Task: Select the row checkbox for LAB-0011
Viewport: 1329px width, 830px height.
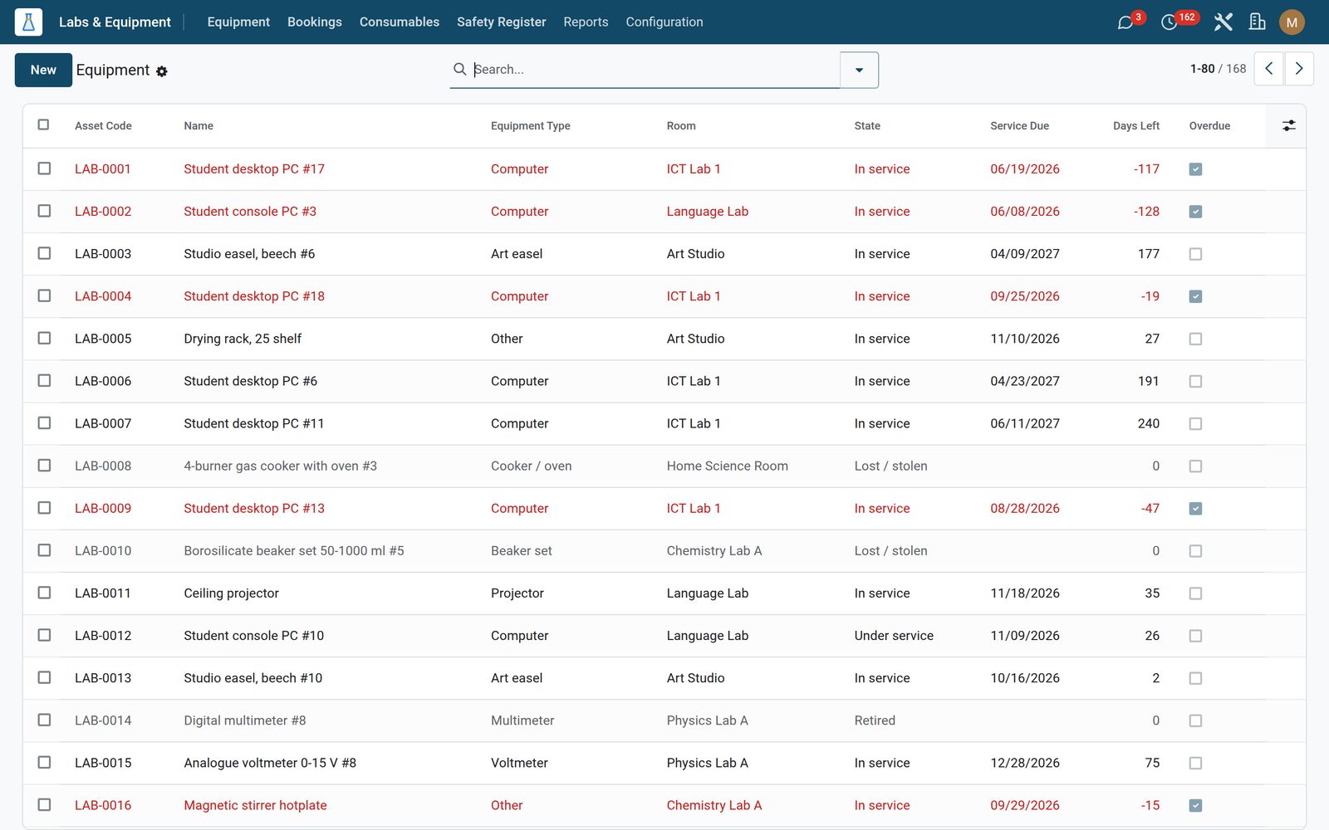Action: pos(44,593)
